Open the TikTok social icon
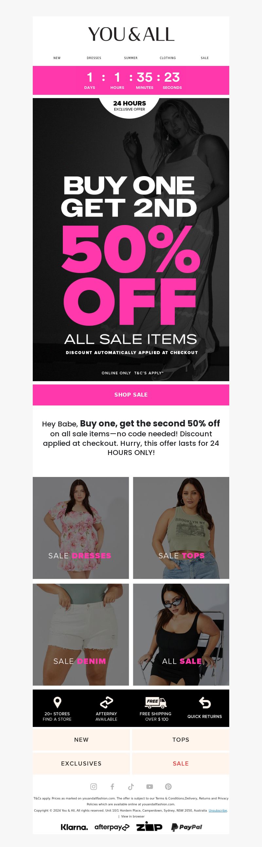 click(x=131, y=787)
